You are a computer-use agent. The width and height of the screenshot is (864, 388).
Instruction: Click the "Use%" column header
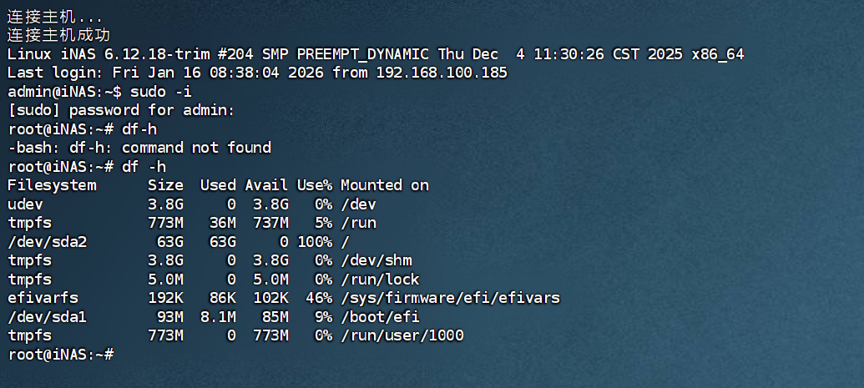(x=314, y=185)
